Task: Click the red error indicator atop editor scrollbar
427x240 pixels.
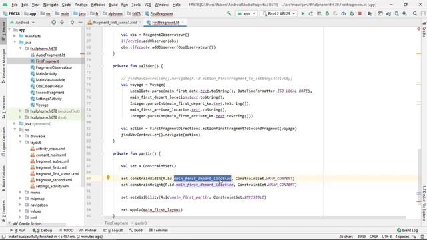Action: coord(419,29)
